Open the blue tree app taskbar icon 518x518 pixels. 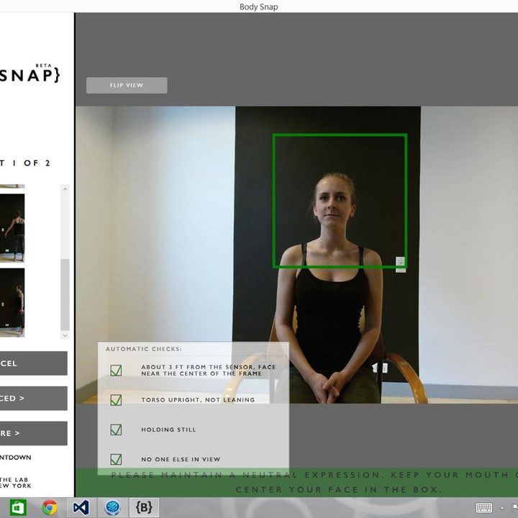[x=112, y=508]
